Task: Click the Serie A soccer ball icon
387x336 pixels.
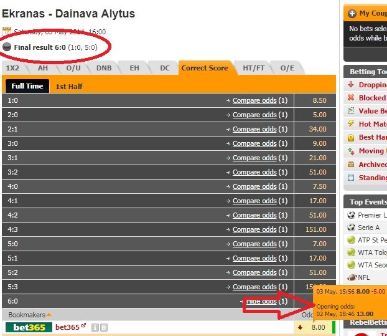Action: [x=351, y=227]
